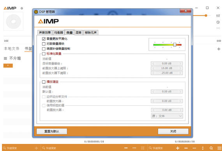Click the 重置为默认 button
Screen dimensions: 222x151
[x=52, y=131]
